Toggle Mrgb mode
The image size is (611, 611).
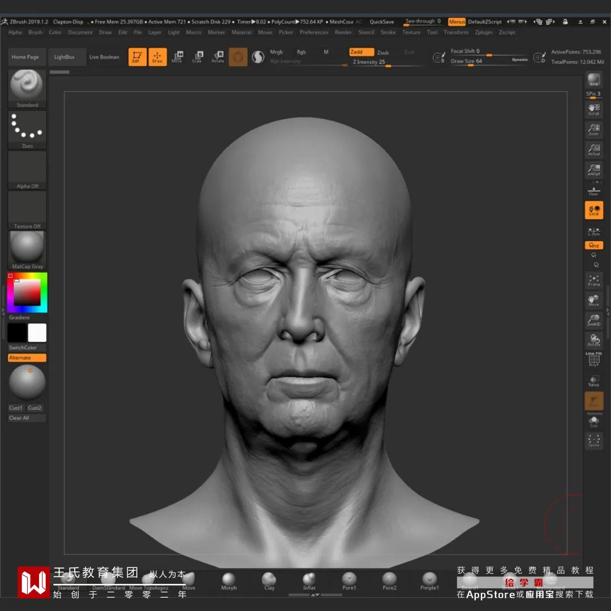276,52
